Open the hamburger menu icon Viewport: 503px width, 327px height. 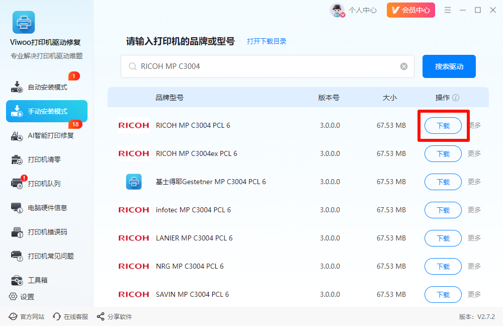(x=448, y=10)
